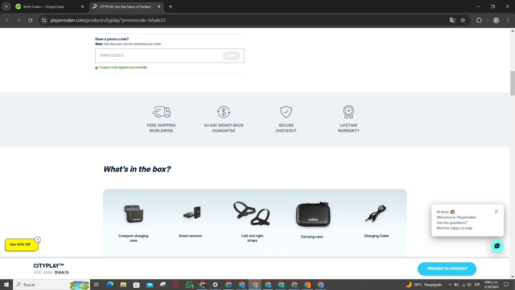Open the volume control icon
This screenshot has height=290, width=515.
pyautogui.click(x=469, y=285)
